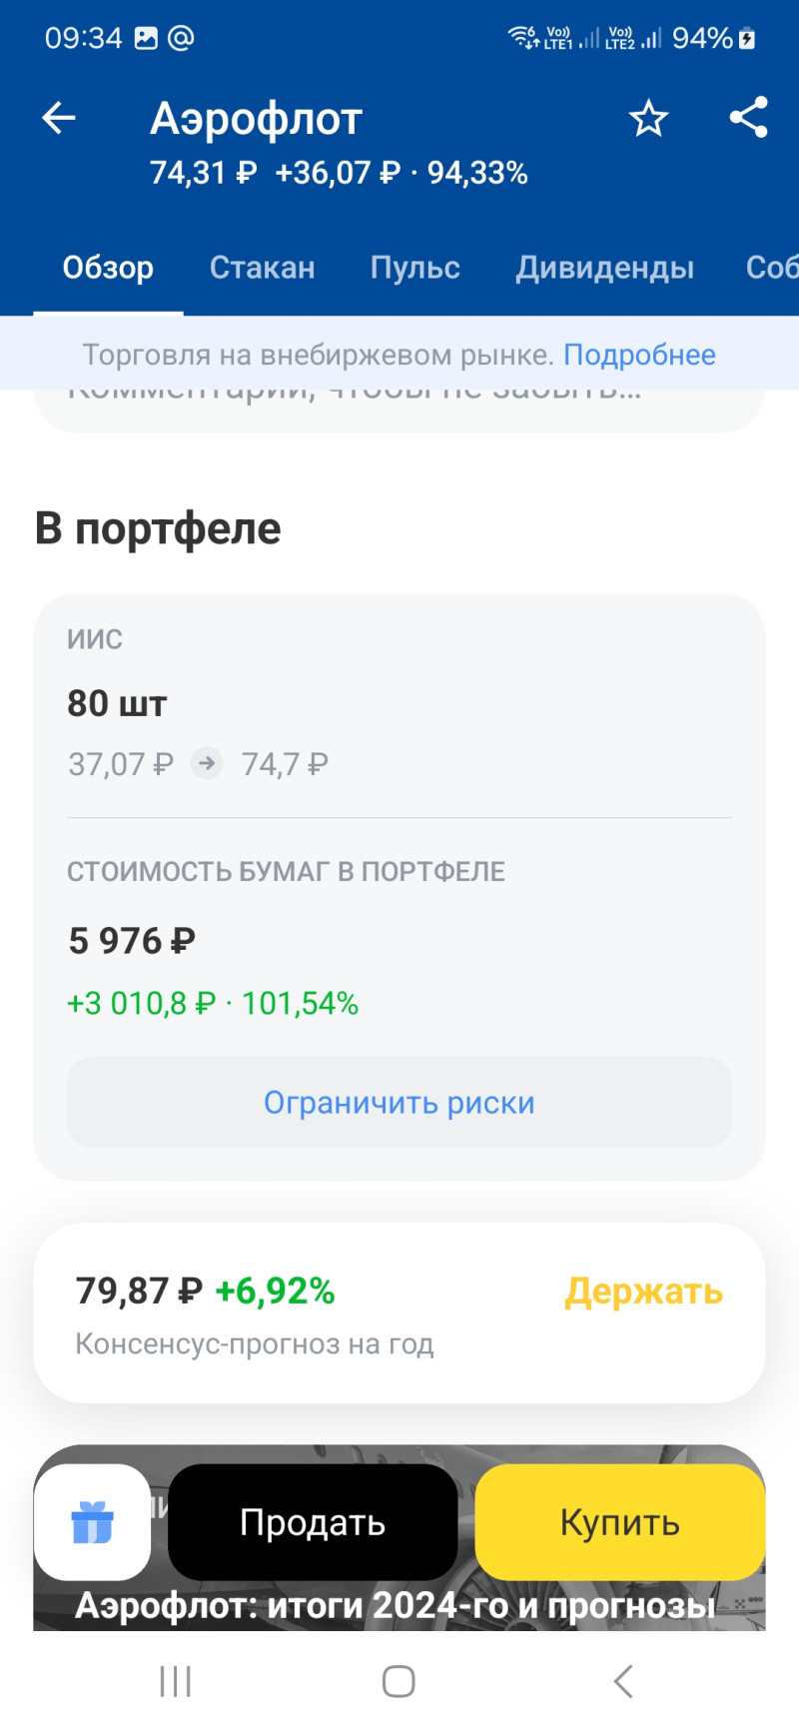
Task: Tap the yellow Купить button
Action: 619,1522
